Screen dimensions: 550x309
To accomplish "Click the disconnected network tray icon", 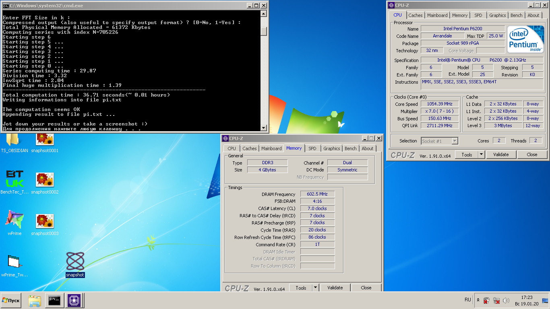I will click(x=496, y=300).
